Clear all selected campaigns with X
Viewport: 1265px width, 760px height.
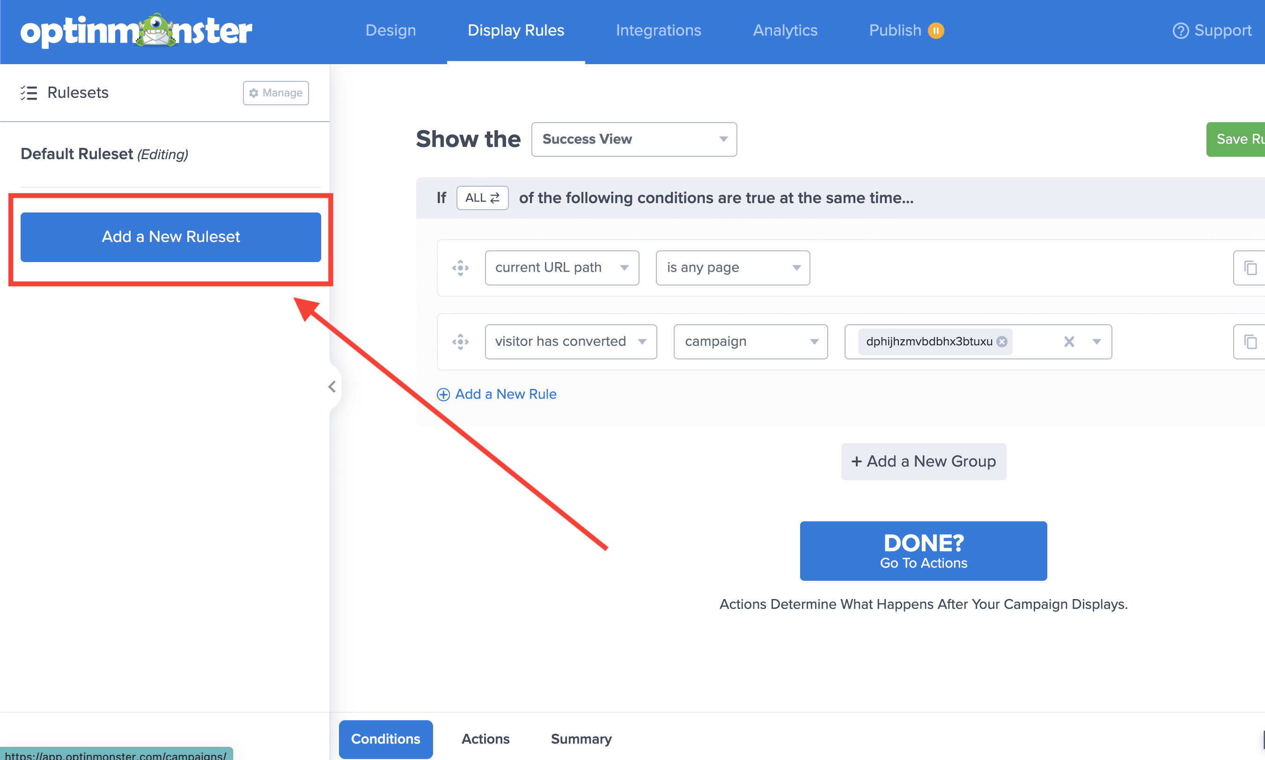pyautogui.click(x=1069, y=342)
